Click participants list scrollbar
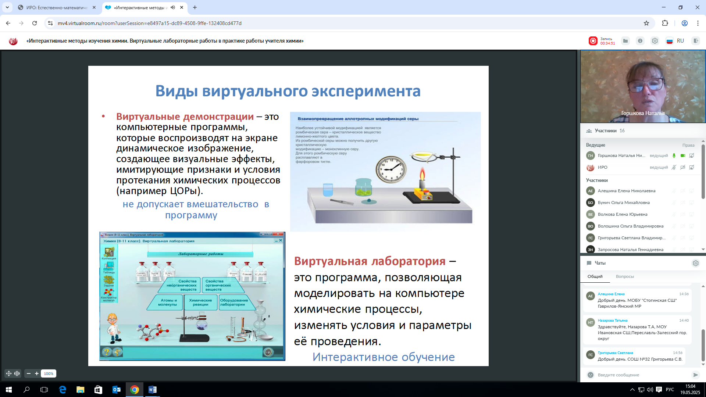The image size is (706, 397). click(703, 172)
